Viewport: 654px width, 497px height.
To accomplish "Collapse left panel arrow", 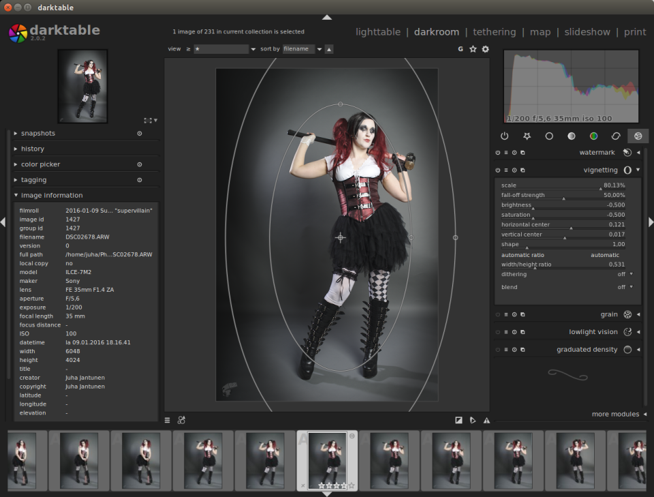I will 3,222.
